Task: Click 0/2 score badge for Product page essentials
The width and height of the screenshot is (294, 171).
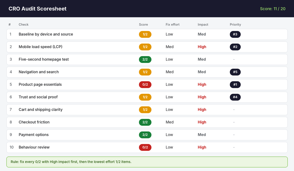Action: tap(145, 84)
